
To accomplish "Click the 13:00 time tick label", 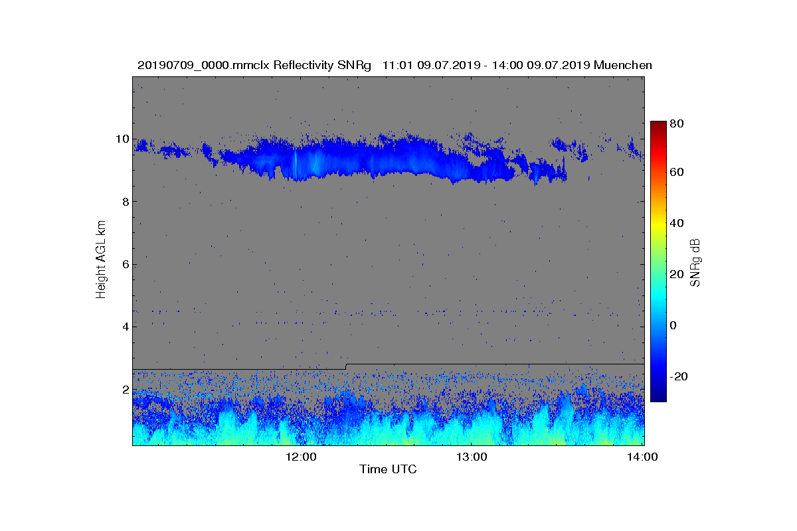I will pyautogui.click(x=471, y=457).
